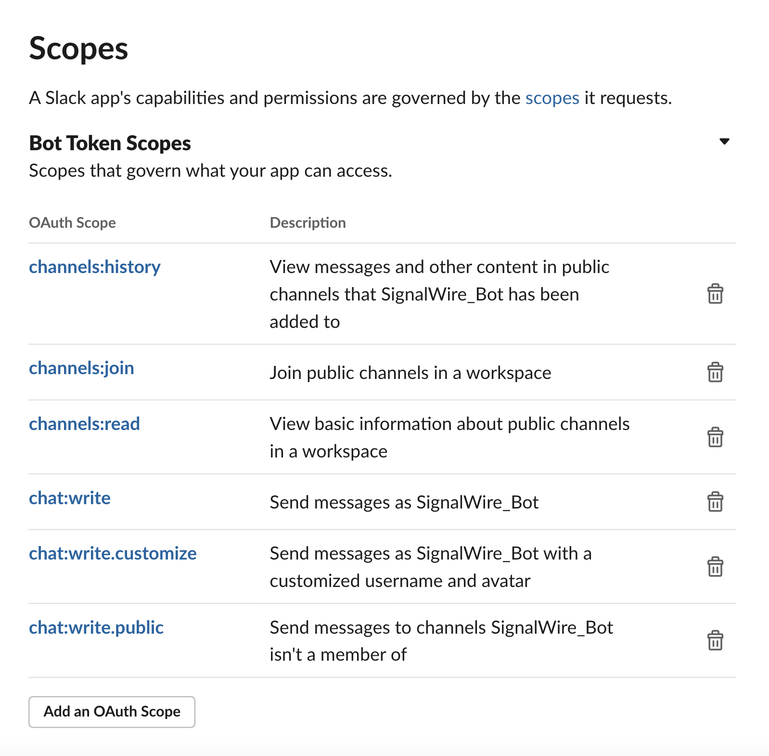
Task: Open the chat:write.public scope link
Action: coord(96,628)
